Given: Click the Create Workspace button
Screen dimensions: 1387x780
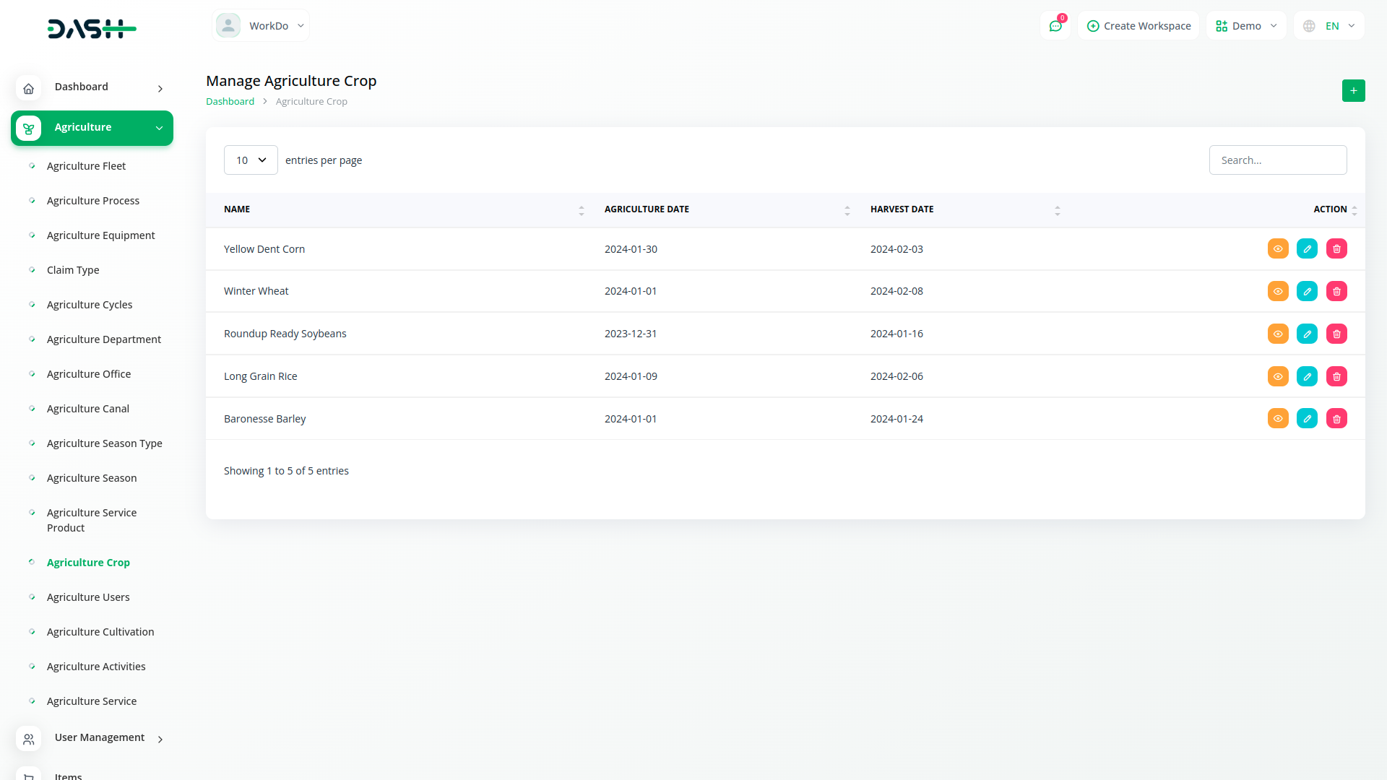Looking at the screenshot, I should point(1138,26).
